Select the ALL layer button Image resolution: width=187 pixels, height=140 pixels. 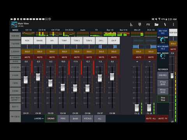[x=100, y=119]
